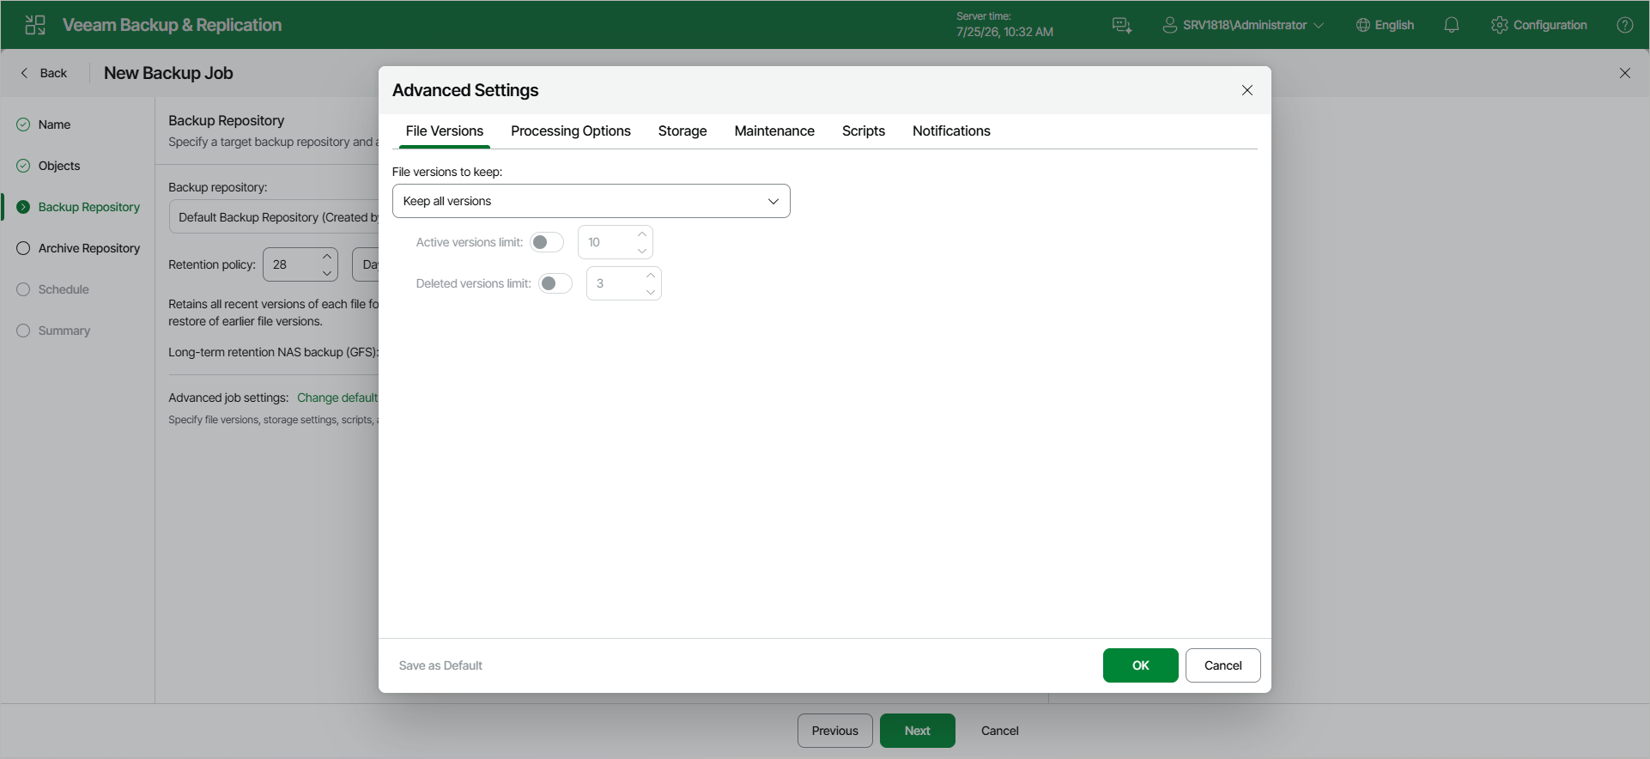Screen dimensions: 1650x759
Task: Expand the SRV1818\Administrator user menu
Action: click(x=1319, y=26)
